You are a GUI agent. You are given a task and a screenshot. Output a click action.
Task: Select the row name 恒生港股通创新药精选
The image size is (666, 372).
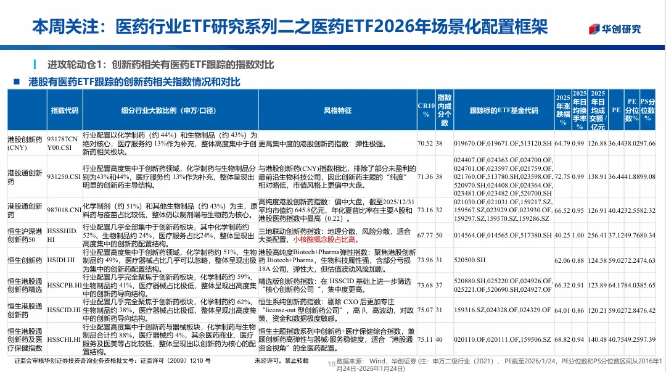[25, 285]
